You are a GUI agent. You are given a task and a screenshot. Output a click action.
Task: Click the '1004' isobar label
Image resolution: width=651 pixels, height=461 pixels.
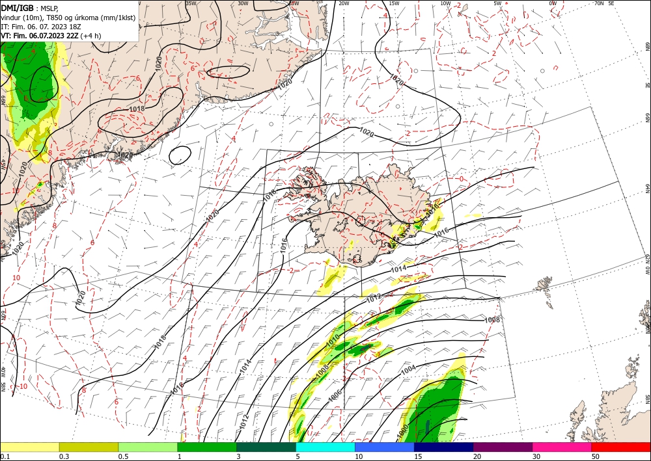coord(409,371)
